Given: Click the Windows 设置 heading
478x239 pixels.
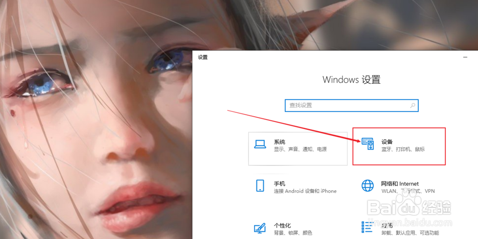Looking at the screenshot, I should click(x=351, y=80).
